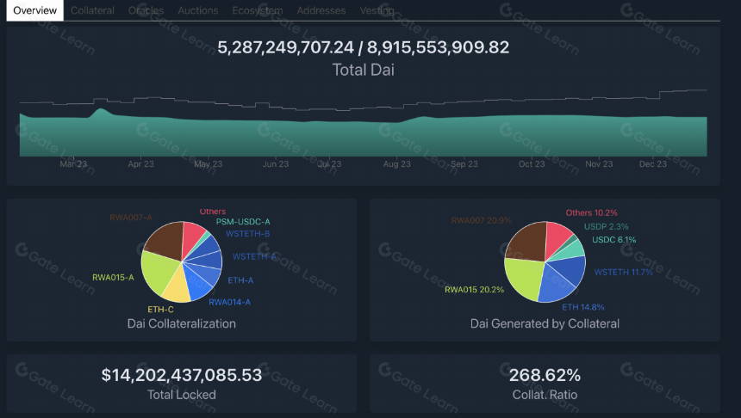
Task: Click the Aug 23 axis label
Action: click(397, 163)
